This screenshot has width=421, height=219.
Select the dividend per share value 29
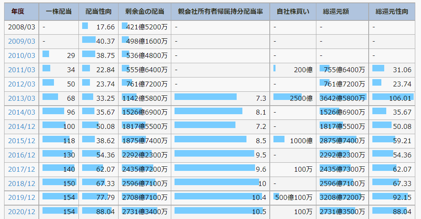(59, 55)
